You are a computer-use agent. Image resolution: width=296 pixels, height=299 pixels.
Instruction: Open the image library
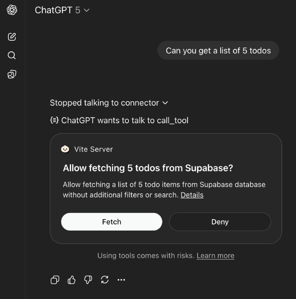pyautogui.click(x=12, y=74)
